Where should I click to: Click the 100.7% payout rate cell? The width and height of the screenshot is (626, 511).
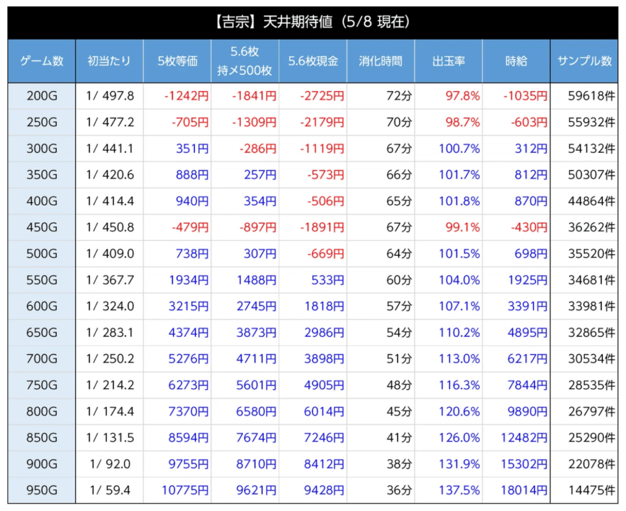pos(459,149)
